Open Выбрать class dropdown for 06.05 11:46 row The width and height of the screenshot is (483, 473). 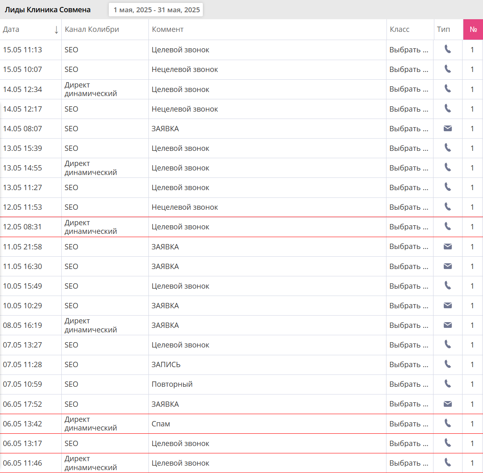tap(409, 463)
